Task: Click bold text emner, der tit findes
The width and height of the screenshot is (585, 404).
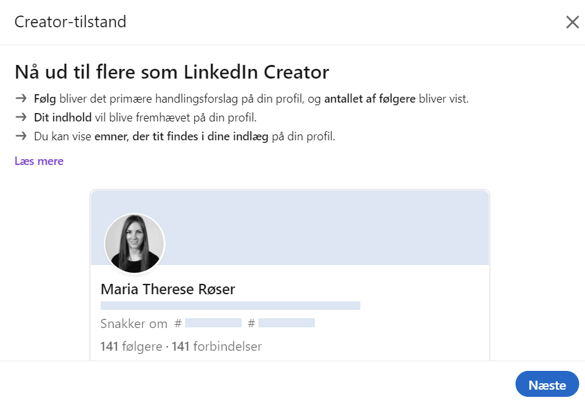Action: click(x=181, y=136)
